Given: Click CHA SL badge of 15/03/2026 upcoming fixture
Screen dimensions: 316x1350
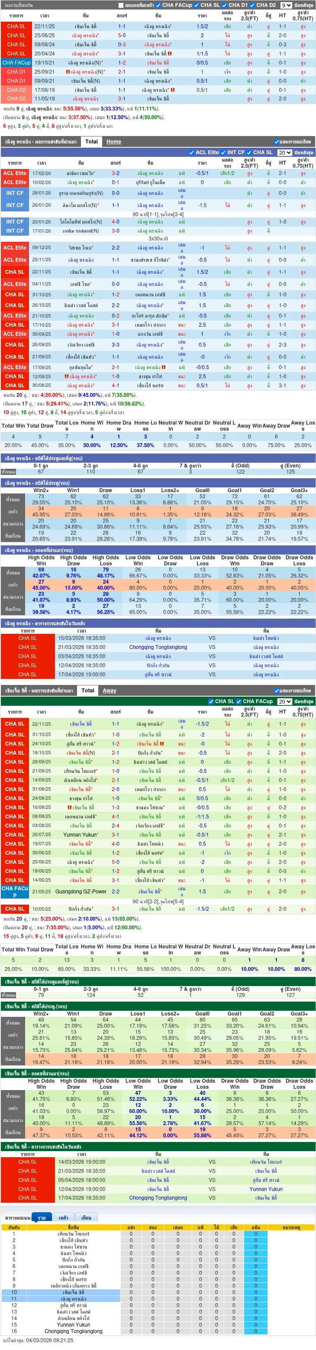Looking at the screenshot, I should 27,638.
